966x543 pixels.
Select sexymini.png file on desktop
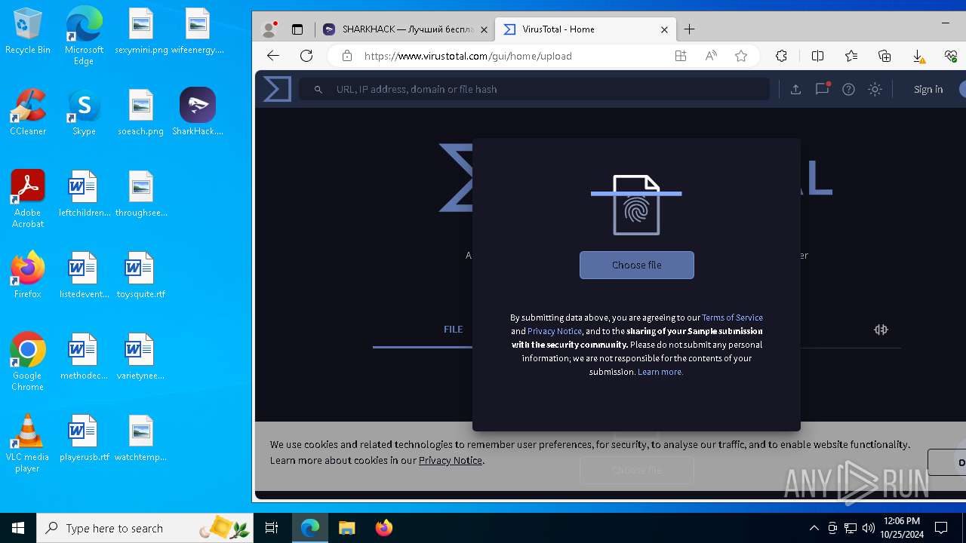(141, 32)
